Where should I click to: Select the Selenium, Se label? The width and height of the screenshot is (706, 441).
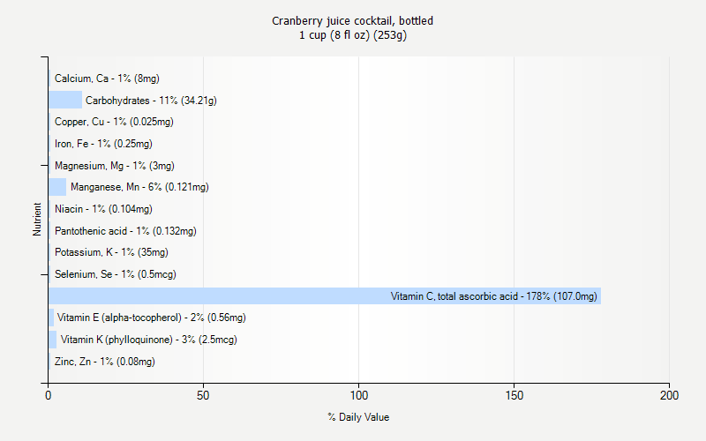click(x=116, y=274)
